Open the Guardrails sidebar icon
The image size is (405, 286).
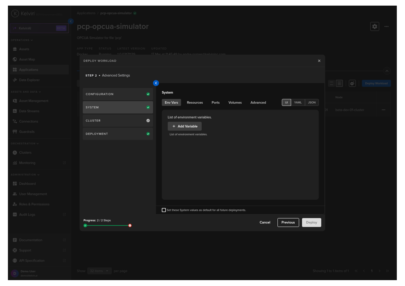tap(15, 132)
